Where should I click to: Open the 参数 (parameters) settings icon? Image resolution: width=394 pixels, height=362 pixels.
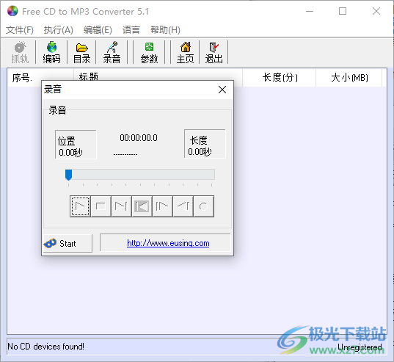(x=149, y=52)
